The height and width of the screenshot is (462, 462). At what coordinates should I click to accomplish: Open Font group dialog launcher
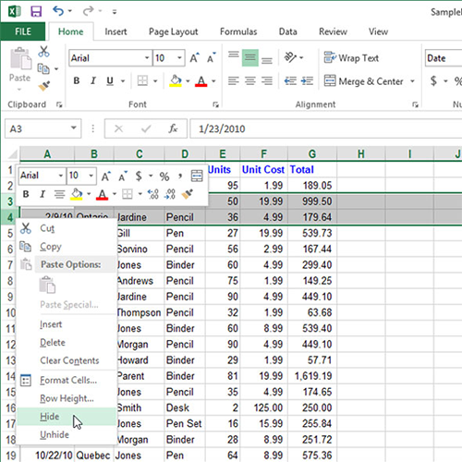(215, 105)
